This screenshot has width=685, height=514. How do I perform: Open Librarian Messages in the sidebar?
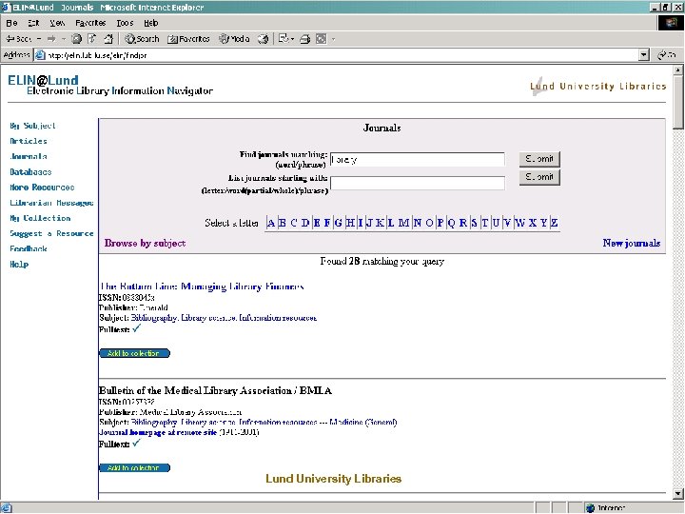click(x=51, y=203)
